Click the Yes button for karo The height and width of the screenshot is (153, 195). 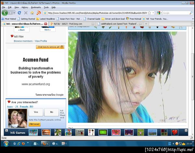[36, 112]
